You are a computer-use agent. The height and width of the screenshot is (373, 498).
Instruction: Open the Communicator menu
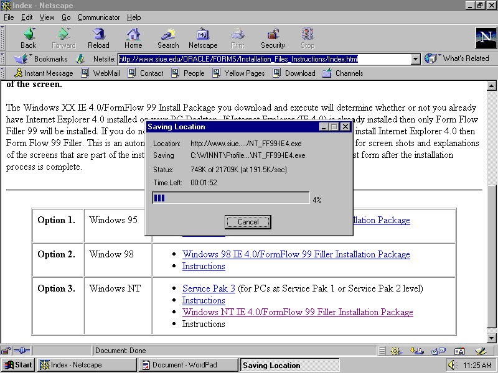(x=99, y=17)
